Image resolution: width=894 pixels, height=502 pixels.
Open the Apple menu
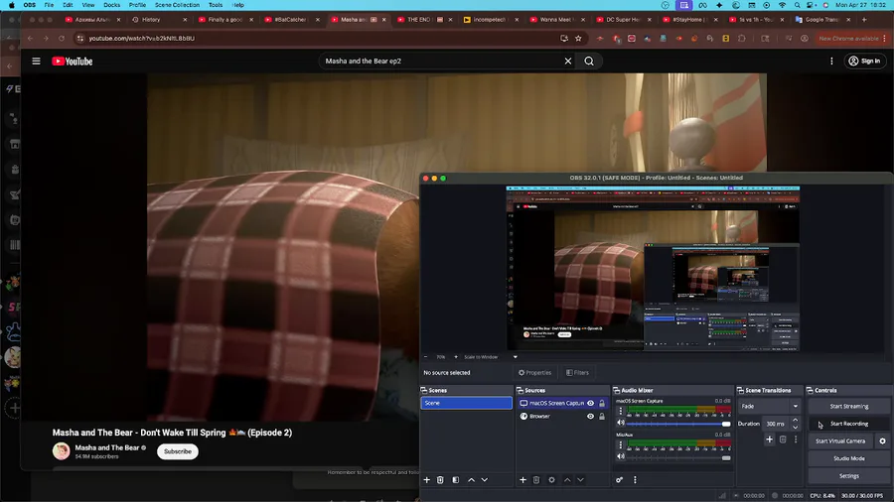[11, 5]
